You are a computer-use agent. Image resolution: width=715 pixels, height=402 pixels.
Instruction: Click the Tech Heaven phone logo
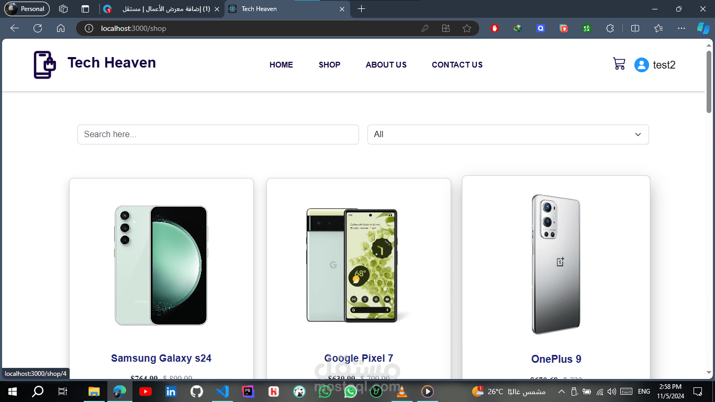point(44,65)
